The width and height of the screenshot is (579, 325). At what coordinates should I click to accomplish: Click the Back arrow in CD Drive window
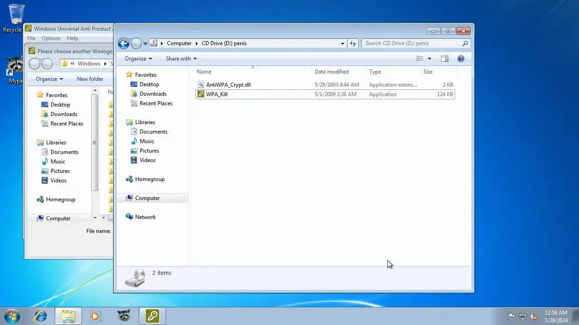[123, 43]
